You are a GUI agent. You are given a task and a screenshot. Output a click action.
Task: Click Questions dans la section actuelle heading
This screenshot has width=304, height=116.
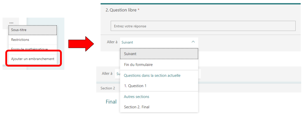point(152,75)
